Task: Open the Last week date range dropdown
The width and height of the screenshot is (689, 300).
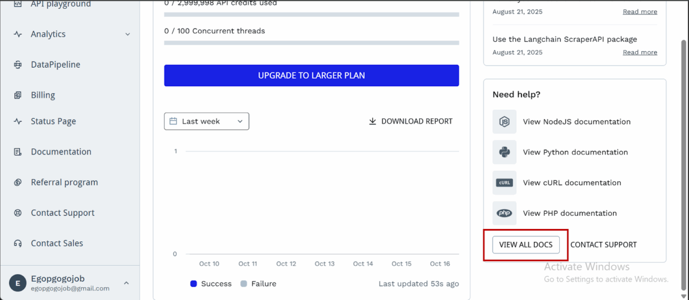Action: (x=207, y=122)
